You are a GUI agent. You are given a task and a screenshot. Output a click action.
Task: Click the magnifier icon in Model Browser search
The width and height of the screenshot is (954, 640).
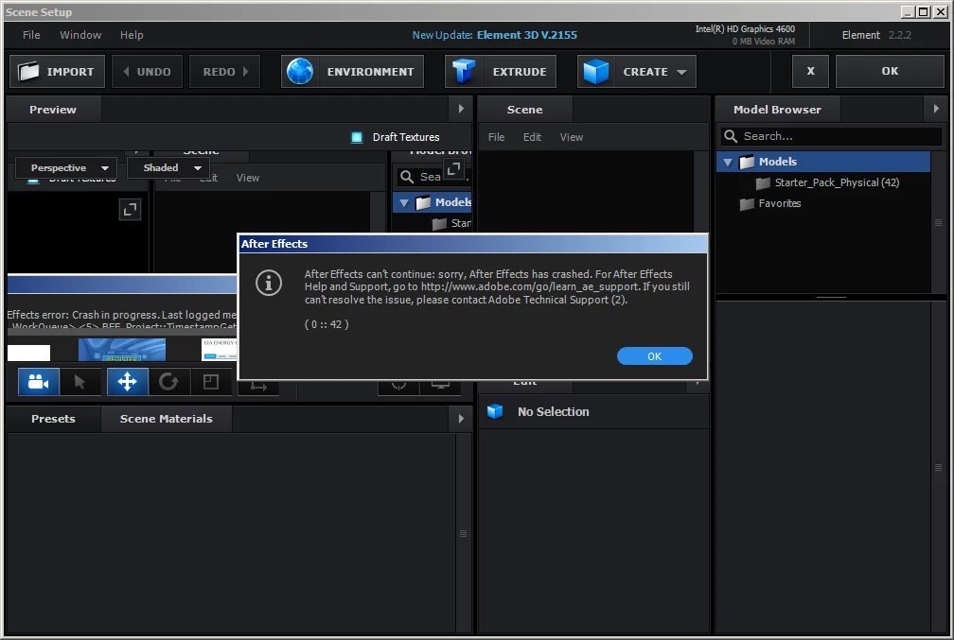coord(731,136)
